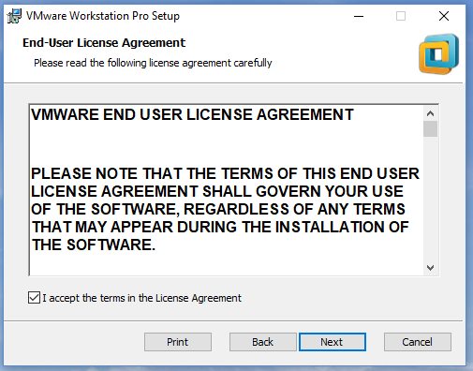This screenshot has width=473, height=371.
Task: Click the installer icon in the title bar
Action: [x=14, y=16]
